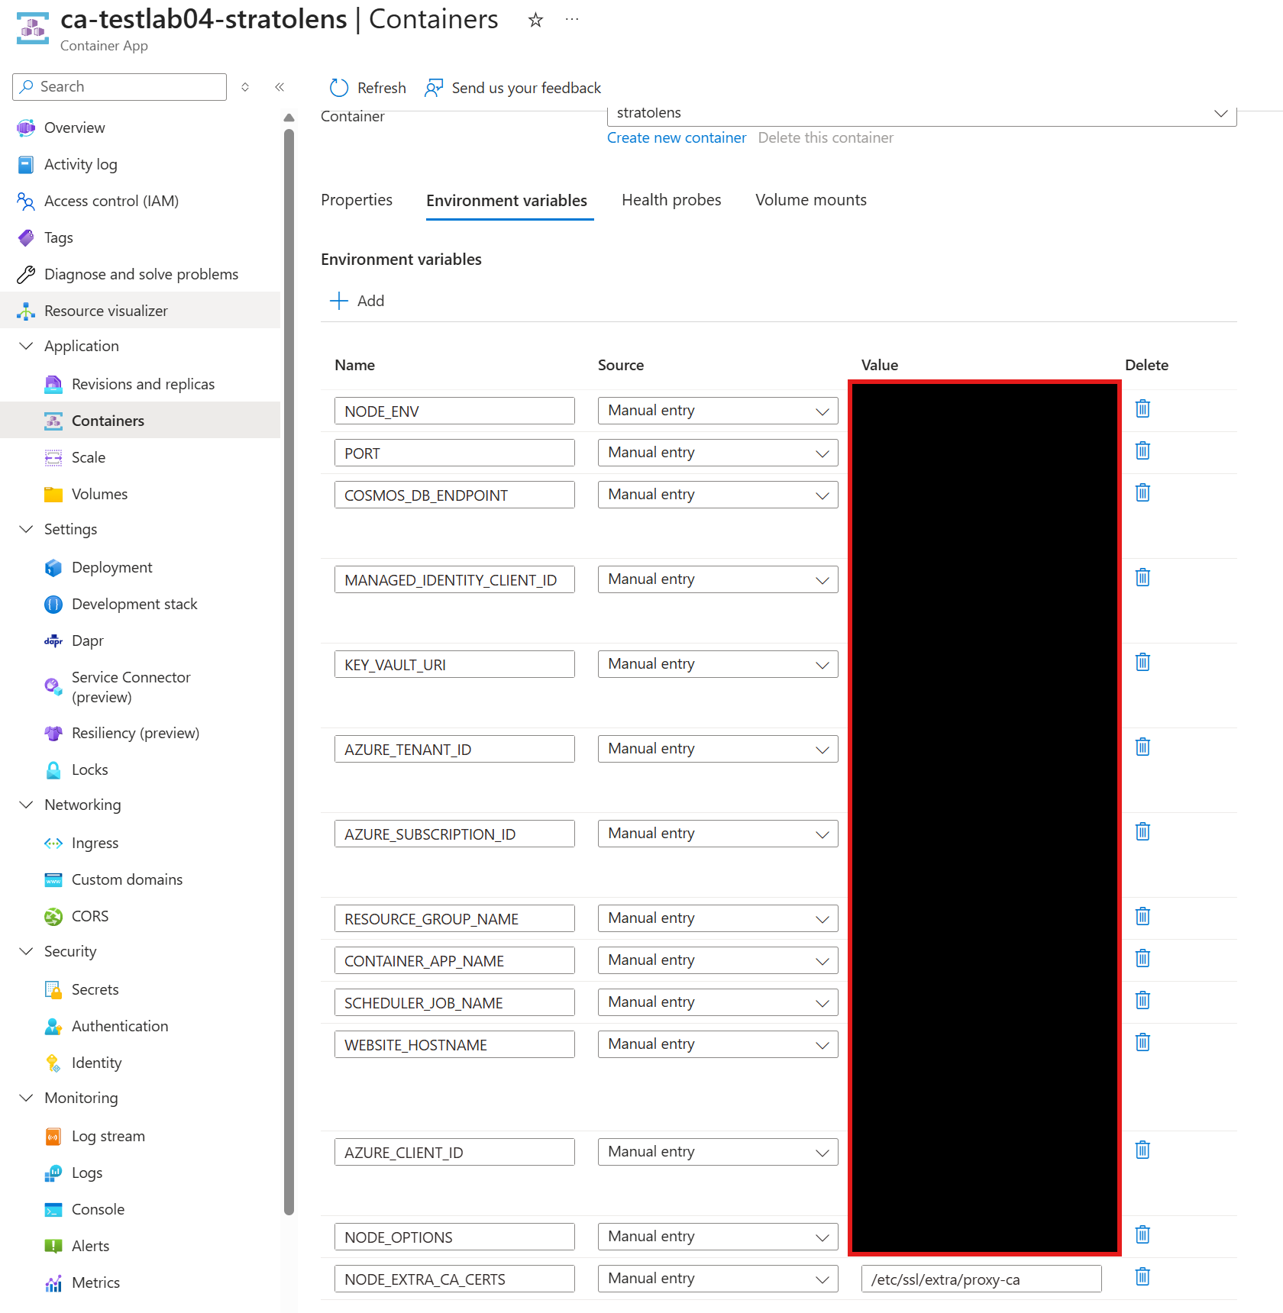Open Metrics page
Image resolution: width=1283 pixels, height=1313 pixels.
click(x=95, y=1282)
